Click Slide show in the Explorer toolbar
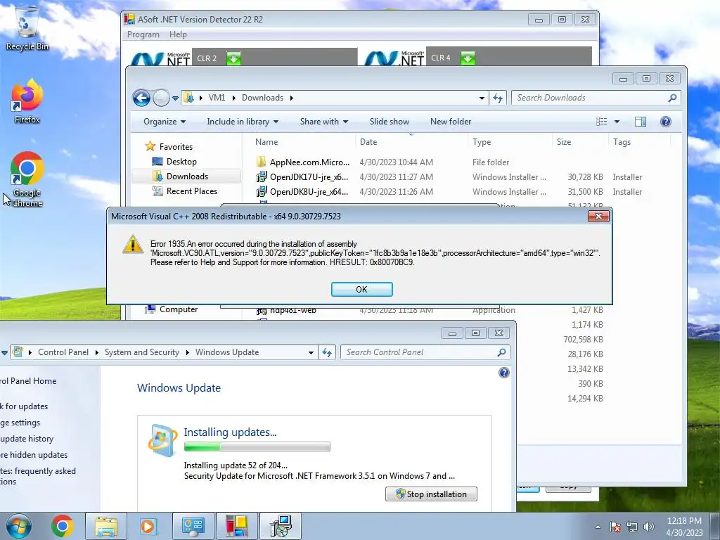This screenshot has width=720, height=540. click(x=390, y=122)
